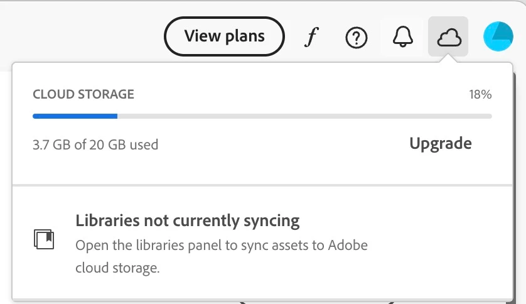Image resolution: width=526 pixels, height=304 pixels.
Task: Click 'Libraries not currently syncing' heading
Action: pos(187,220)
